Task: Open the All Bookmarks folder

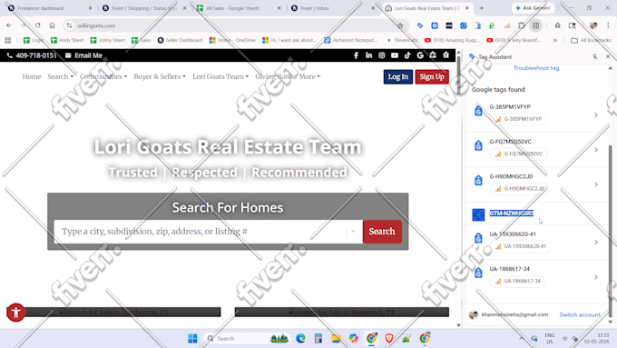Action: 591,40
